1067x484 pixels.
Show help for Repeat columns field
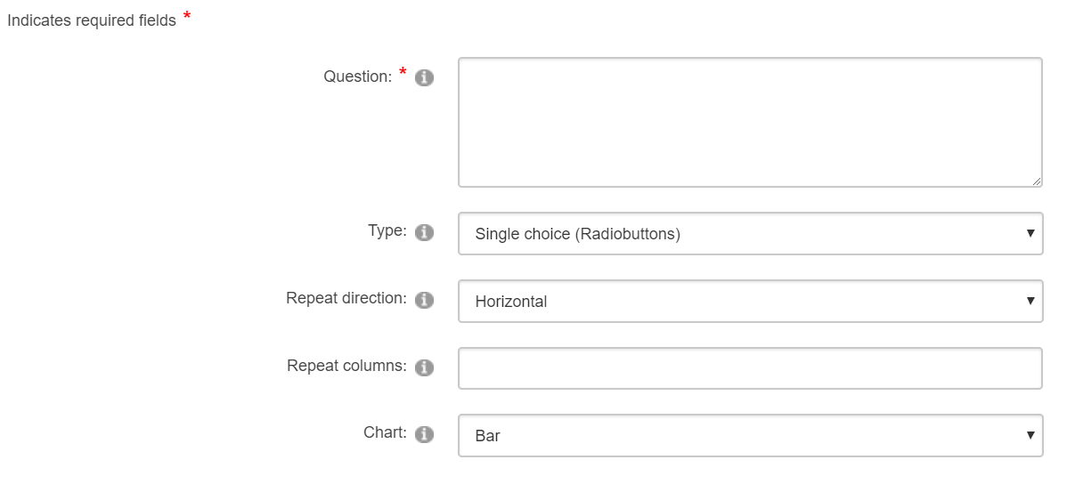pyautogui.click(x=425, y=367)
